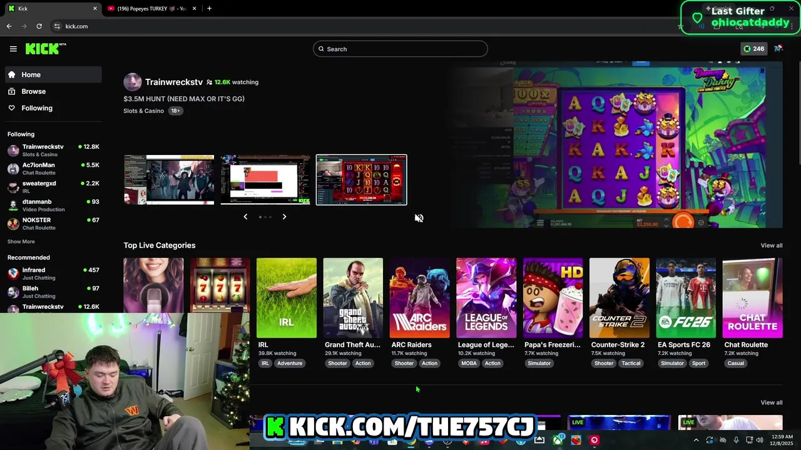The image size is (801, 450).
Task: View all Top Live Categories
Action: (772, 245)
